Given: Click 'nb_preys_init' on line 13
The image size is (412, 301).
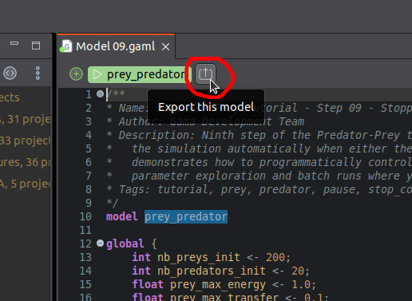Looking at the screenshot, I should pyautogui.click(x=199, y=258).
